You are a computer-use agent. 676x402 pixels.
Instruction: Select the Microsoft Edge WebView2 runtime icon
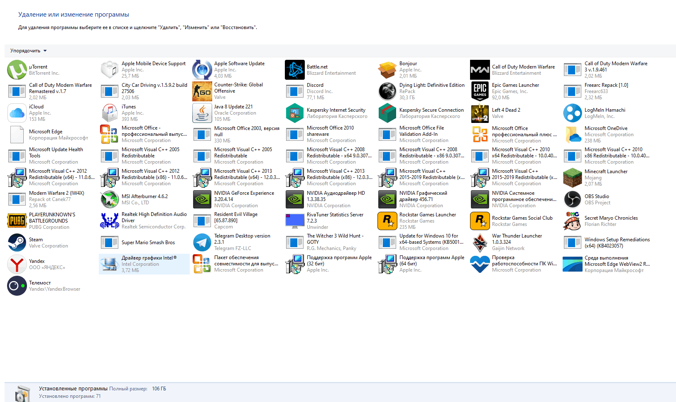click(573, 264)
